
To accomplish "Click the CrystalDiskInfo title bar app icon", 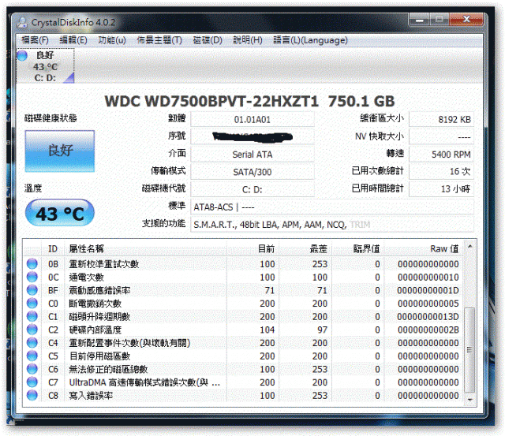I will point(22,22).
